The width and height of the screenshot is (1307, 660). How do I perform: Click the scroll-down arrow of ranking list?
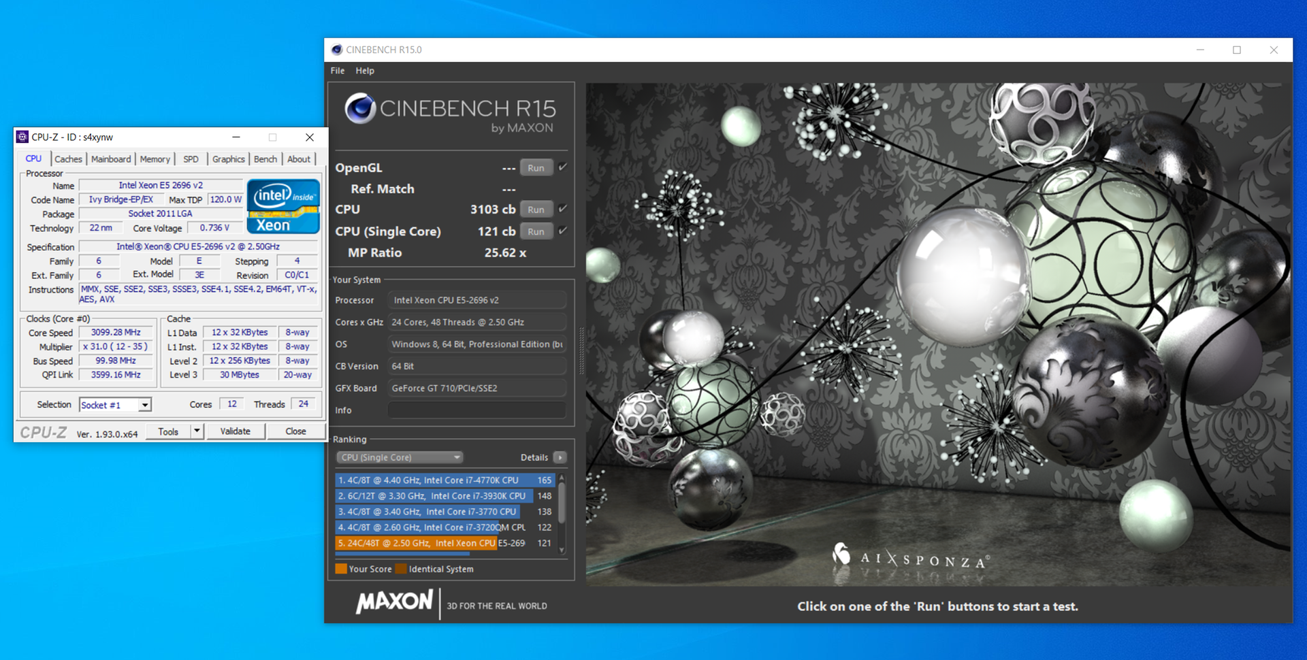coord(562,550)
